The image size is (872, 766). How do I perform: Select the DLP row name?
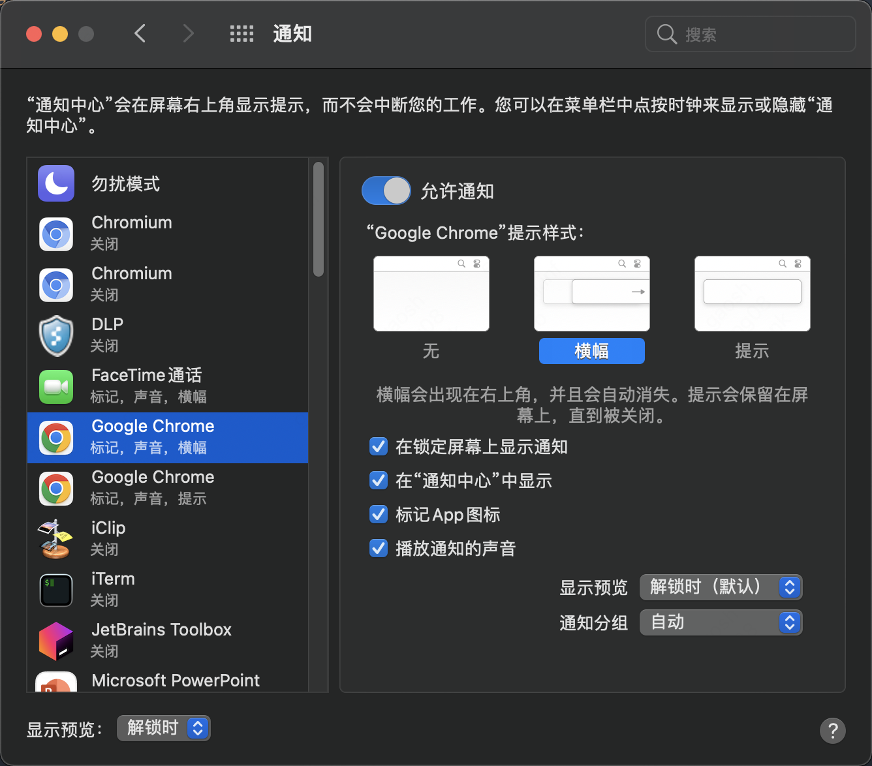click(108, 324)
